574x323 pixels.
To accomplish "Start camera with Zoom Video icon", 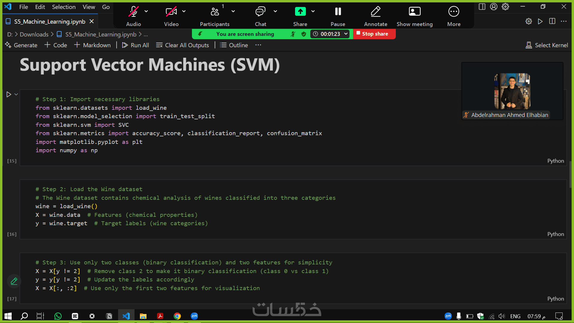I will click(x=171, y=12).
